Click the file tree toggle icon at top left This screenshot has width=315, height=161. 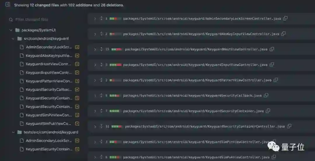click(x=8, y=4)
